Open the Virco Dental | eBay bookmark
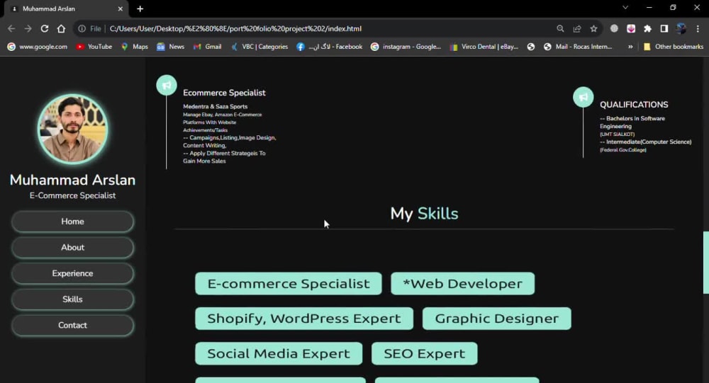The width and height of the screenshot is (709, 383). pos(484,47)
